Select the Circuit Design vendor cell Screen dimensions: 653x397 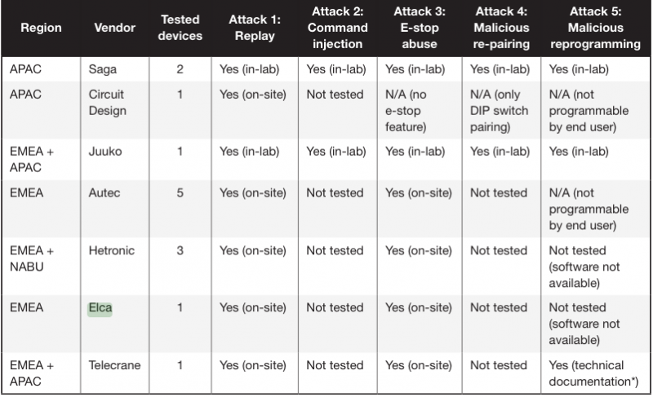pyautogui.click(x=106, y=102)
